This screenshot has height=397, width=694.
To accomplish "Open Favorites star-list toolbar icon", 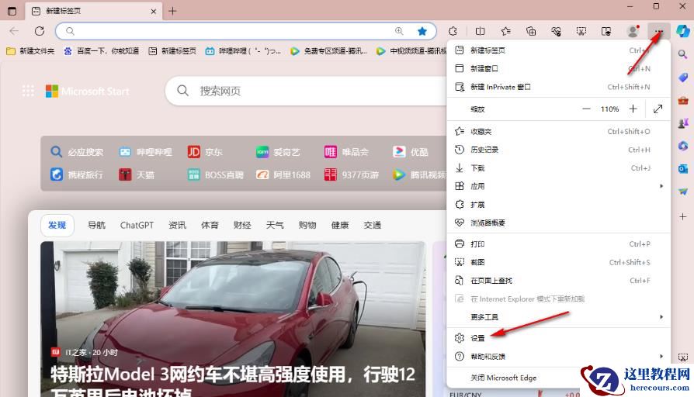I will click(505, 31).
